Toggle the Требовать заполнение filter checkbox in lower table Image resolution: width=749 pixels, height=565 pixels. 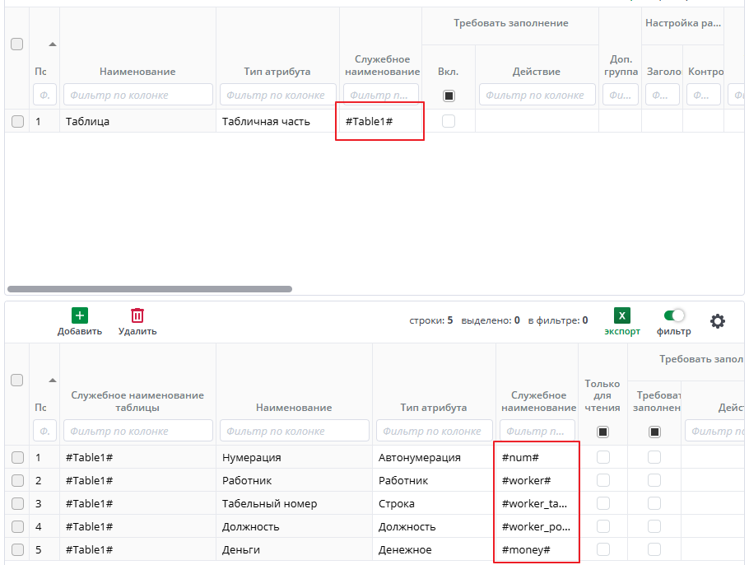[655, 432]
